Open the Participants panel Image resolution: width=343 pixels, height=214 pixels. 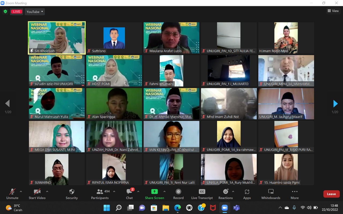pos(100,192)
